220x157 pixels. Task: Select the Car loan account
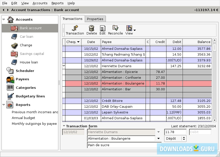click(x=26, y=36)
